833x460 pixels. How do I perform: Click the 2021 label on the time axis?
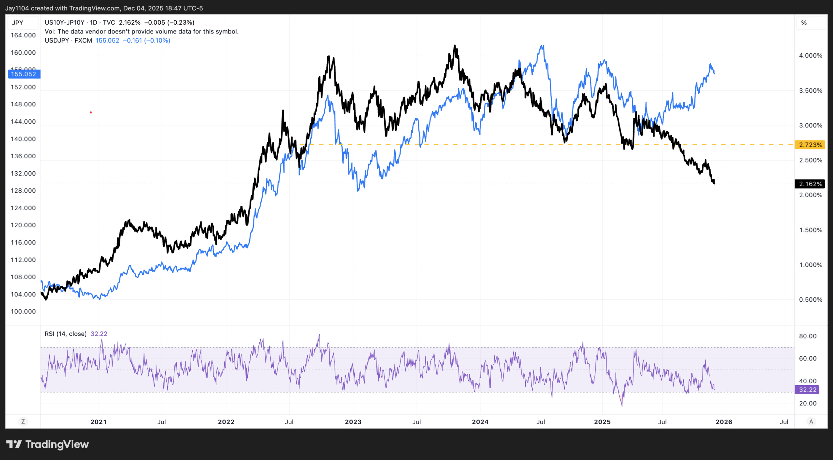98,422
